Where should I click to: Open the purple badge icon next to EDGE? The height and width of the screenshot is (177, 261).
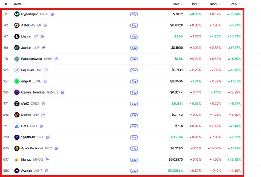tap(45, 81)
